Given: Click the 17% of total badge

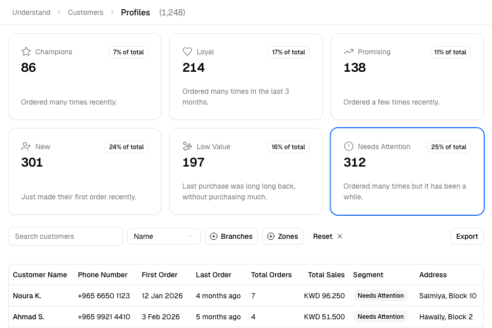Looking at the screenshot, I should (289, 52).
